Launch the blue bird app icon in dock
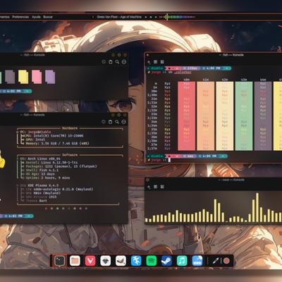The width and height of the screenshot is (282, 282). [x=136, y=261]
